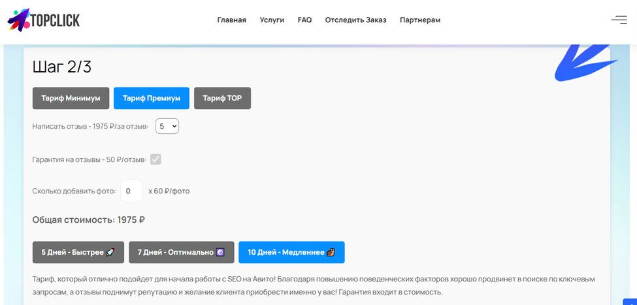
Task: Open the hamburger menu icon
Action: [619, 20]
